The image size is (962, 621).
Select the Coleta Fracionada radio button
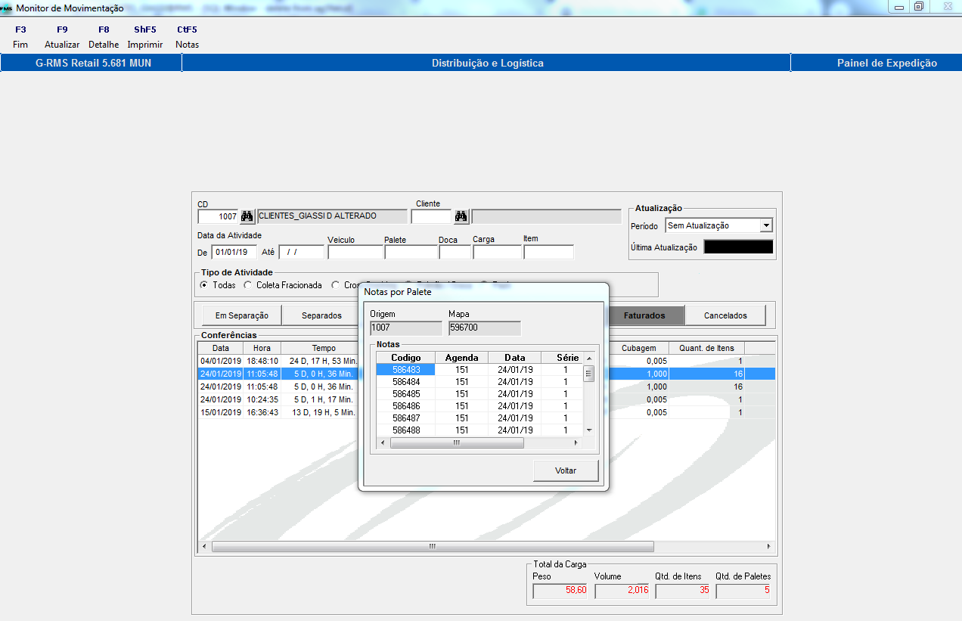coord(248,285)
